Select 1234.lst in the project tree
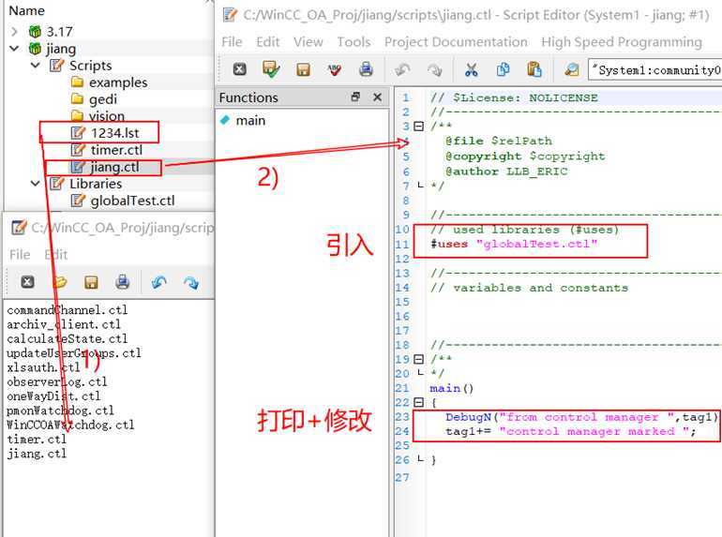The width and height of the screenshot is (722, 537). click(114, 133)
